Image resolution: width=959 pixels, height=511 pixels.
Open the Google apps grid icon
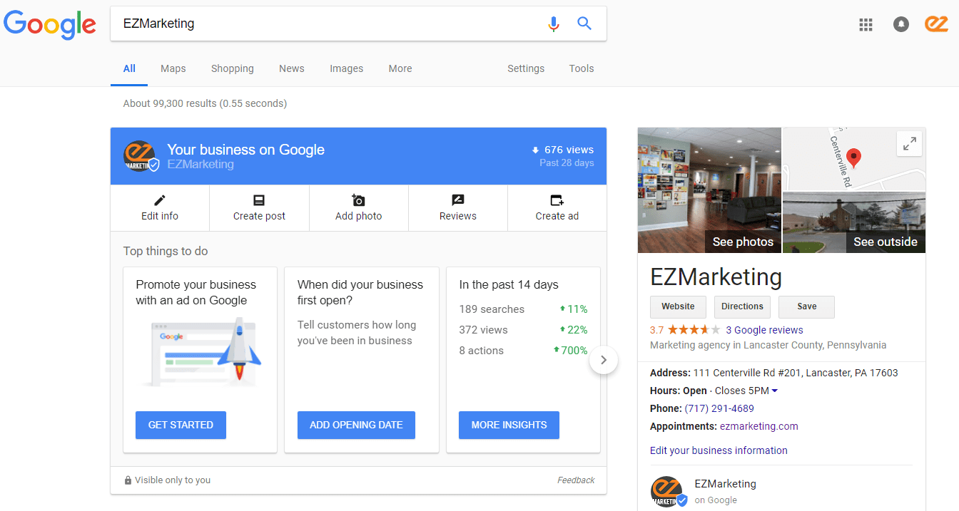866,24
